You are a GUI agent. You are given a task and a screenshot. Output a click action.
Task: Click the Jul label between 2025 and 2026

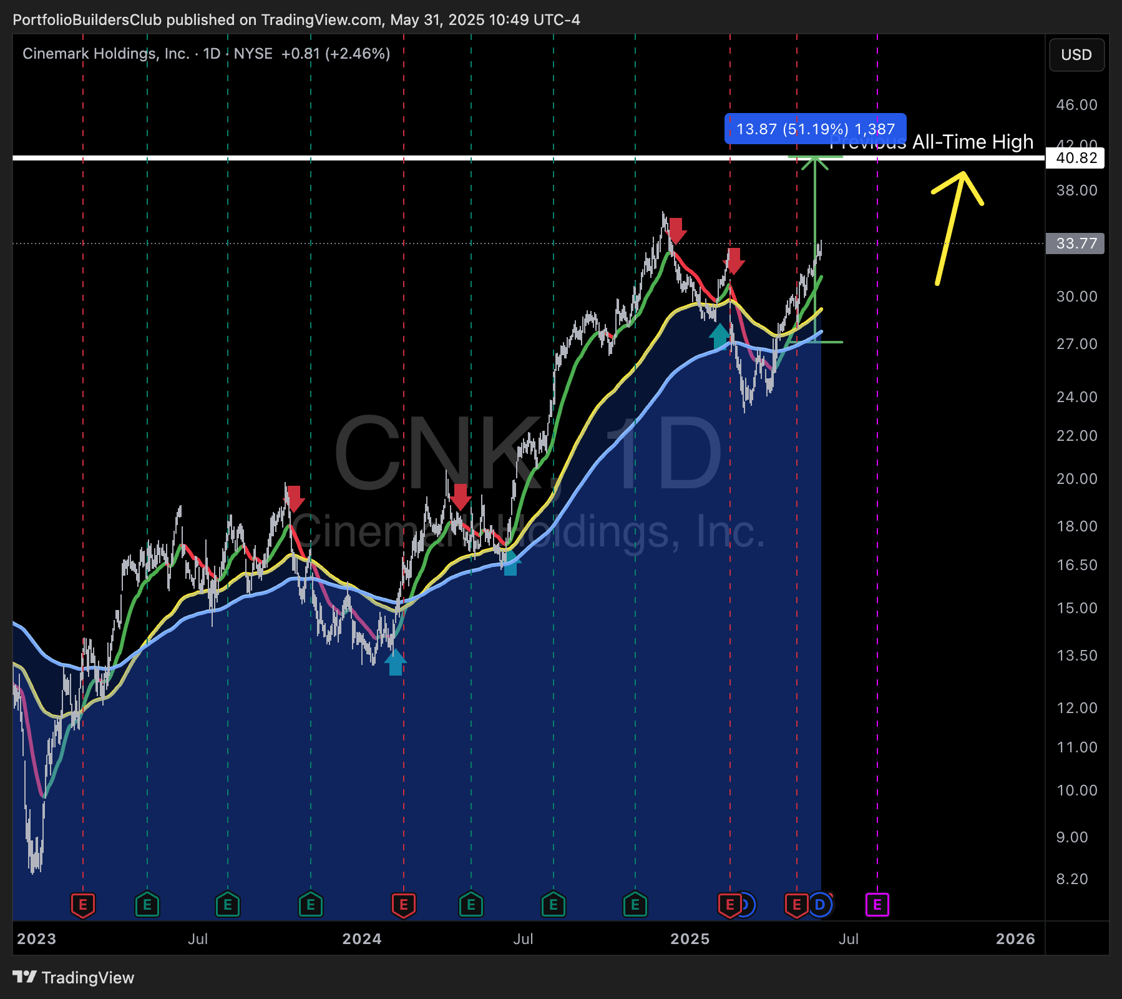[x=849, y=939]
